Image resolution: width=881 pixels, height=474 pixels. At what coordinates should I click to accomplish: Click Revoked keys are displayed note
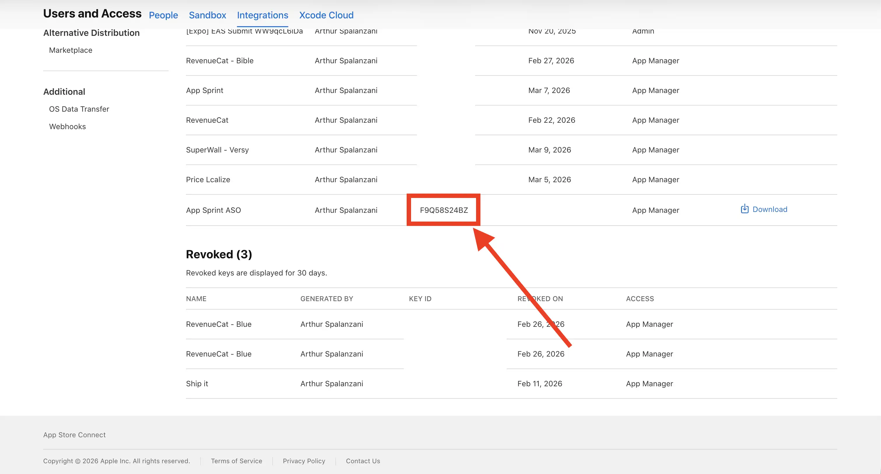(x=257, y=273)
